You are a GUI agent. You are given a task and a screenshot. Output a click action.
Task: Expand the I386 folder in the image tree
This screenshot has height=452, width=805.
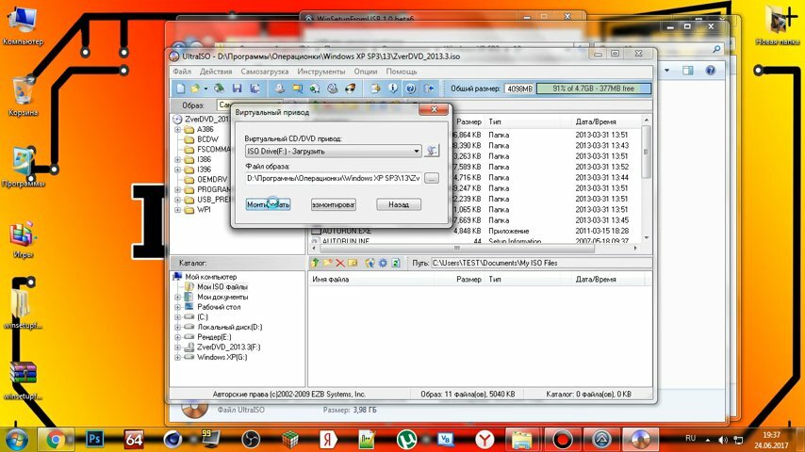coord(177,159)
